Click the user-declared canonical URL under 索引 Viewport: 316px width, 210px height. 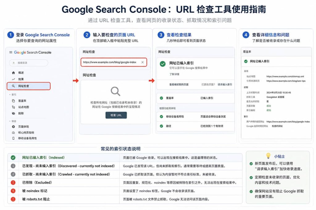pos(288,122)
